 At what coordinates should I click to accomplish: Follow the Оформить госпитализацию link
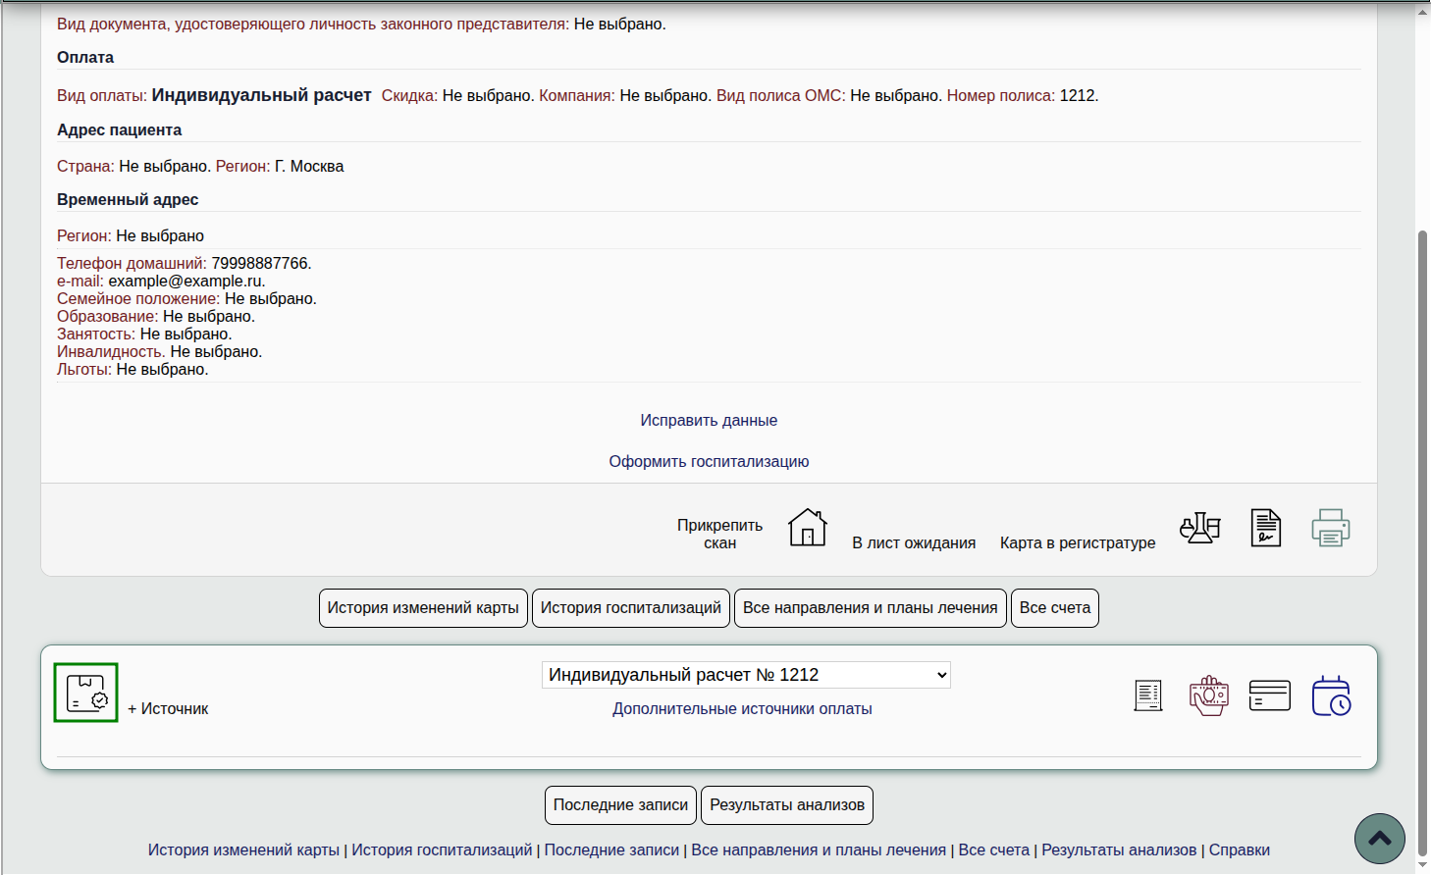pos(709,461)
